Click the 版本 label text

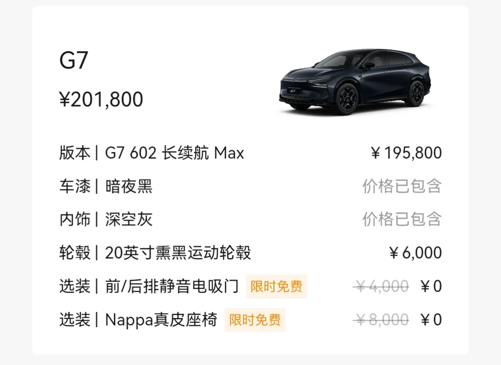pyautogui.click(x=75, y=153)
